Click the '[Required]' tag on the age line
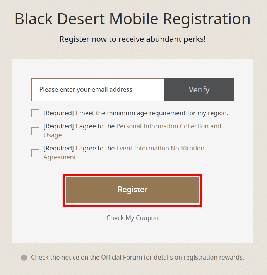 tap(58, 113)
